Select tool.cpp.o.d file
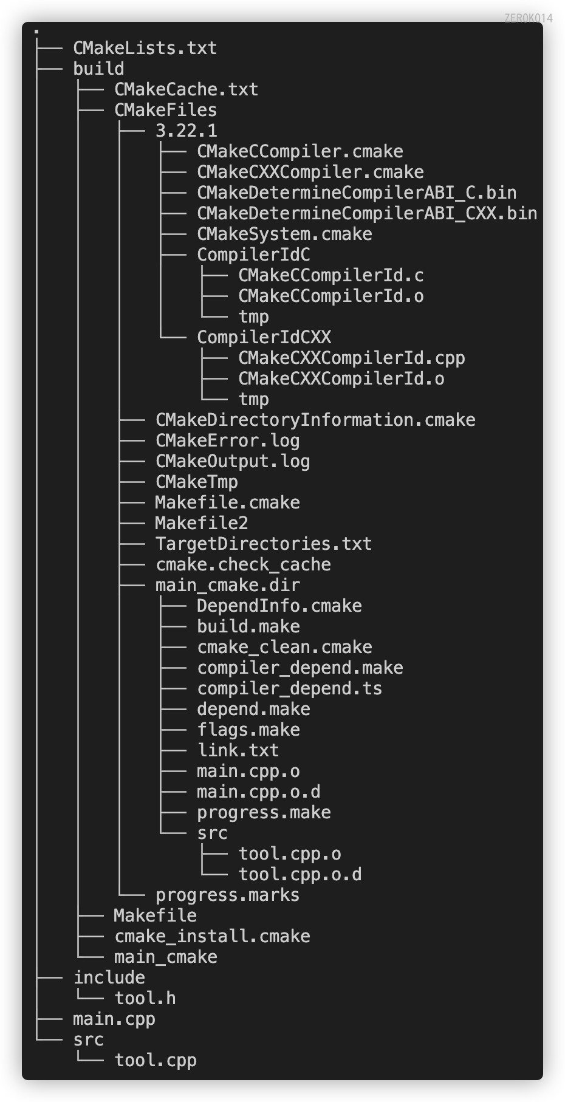Image resolution: width=565 pixels, height=1102 pixels. click(300, 874)
